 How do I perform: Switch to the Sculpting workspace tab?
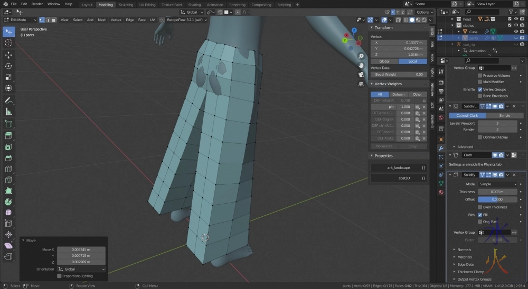pyautogui.click(x=126, y=4)
